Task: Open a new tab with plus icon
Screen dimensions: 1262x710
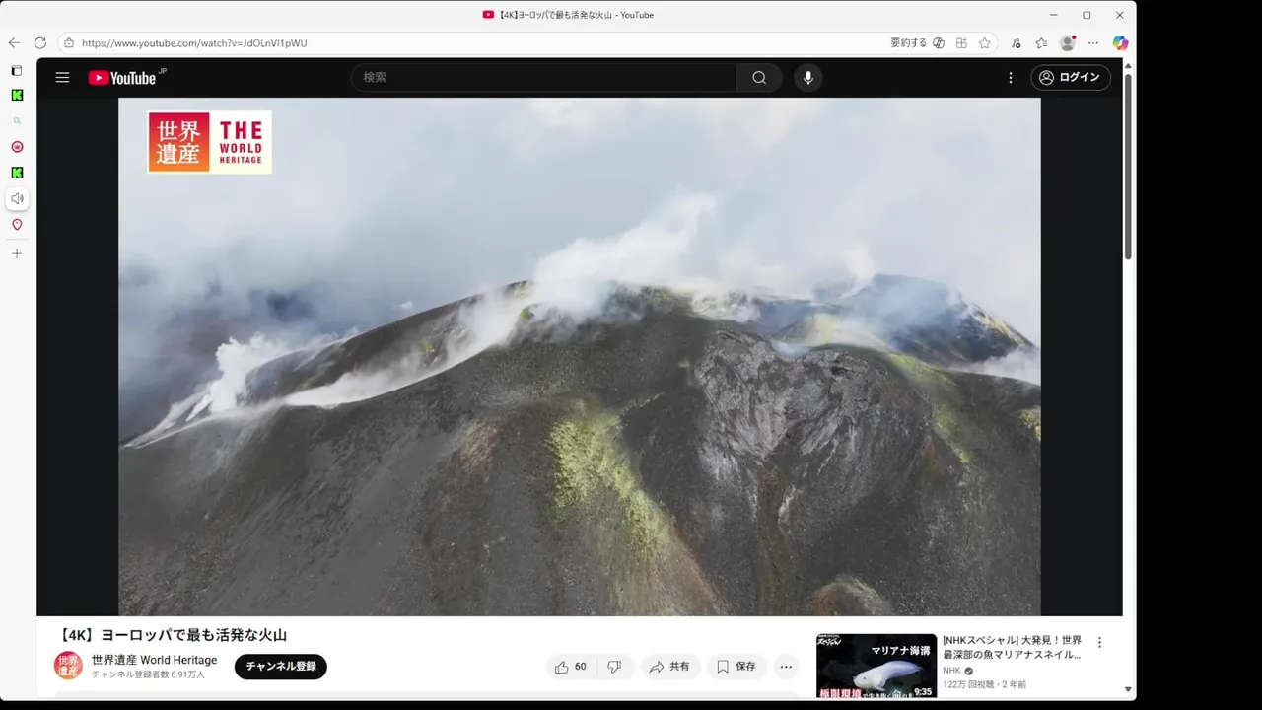Action: (17, 253)
